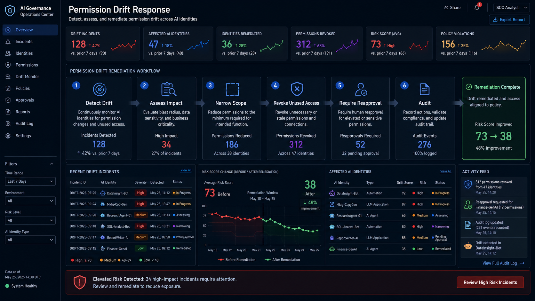Click Review High Risk Incidents button
This screenshot has width=535, height=301.
pos(490,282)
